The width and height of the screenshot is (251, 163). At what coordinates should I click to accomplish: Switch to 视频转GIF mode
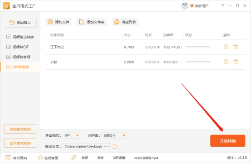[x=18, y=47]
